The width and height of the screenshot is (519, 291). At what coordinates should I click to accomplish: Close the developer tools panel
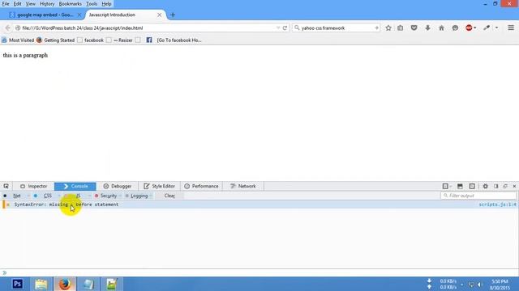pos(514,186)
